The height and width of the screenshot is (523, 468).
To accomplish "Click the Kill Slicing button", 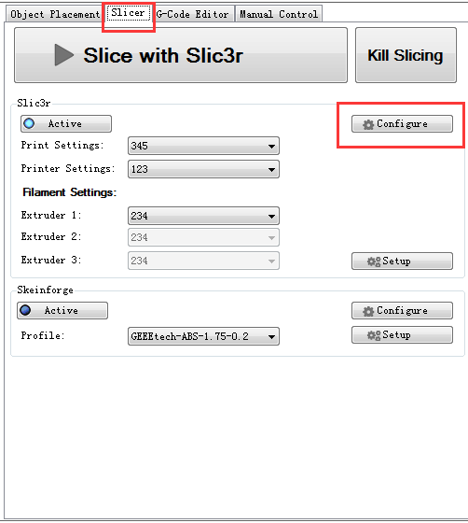I will [x=406, y=55].
